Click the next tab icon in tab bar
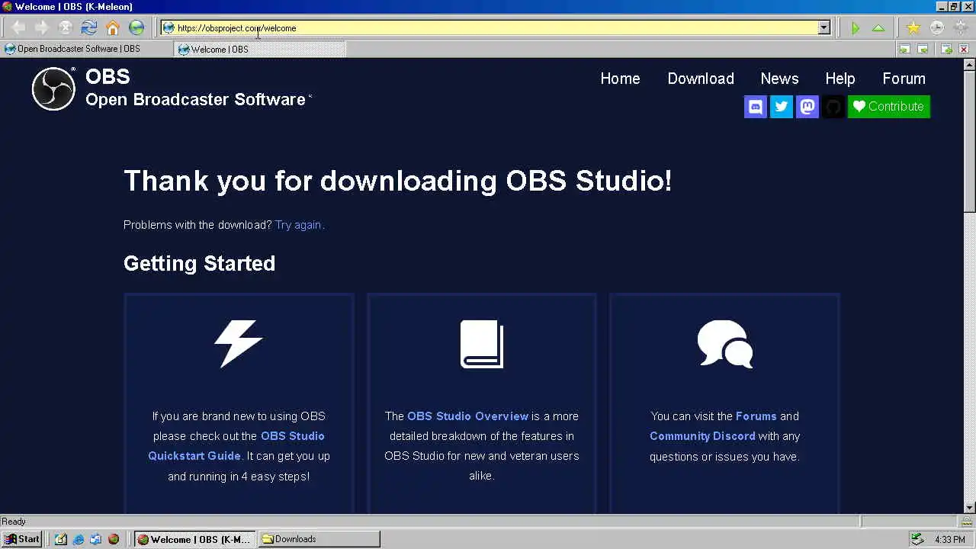Screen dimensions: 976x549 coord(923,49)
